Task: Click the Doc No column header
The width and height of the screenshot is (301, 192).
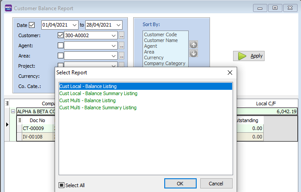Action: [37, 120]
